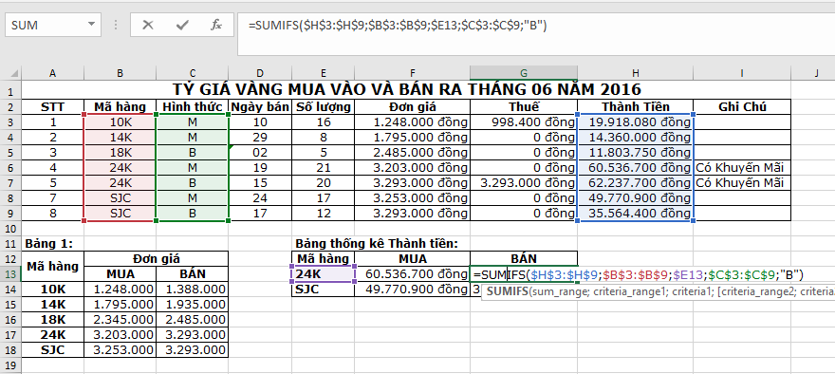Select the cell '35.564.400 đồng'
Viewport: 835px width, 374px height.
[x=636, y=214]
